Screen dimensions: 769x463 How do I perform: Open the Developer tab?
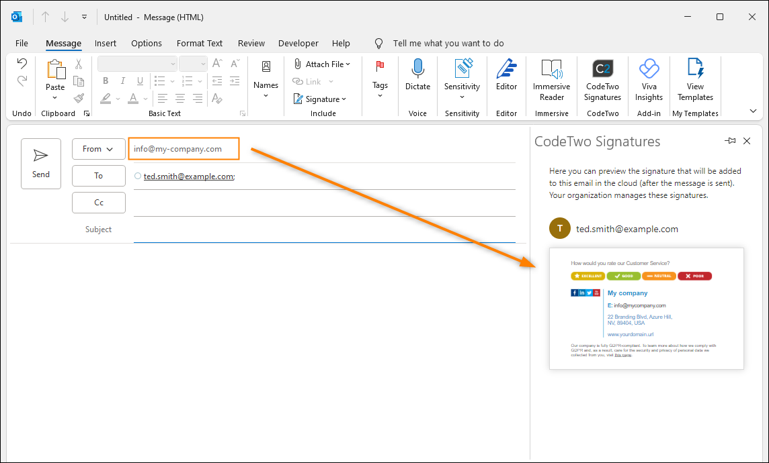[x=298, y=43]
